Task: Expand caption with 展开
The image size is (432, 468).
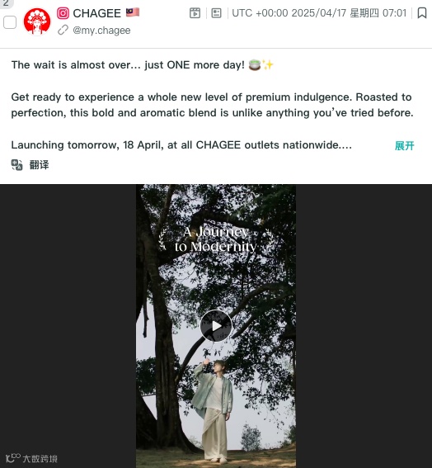Action: 404,145
